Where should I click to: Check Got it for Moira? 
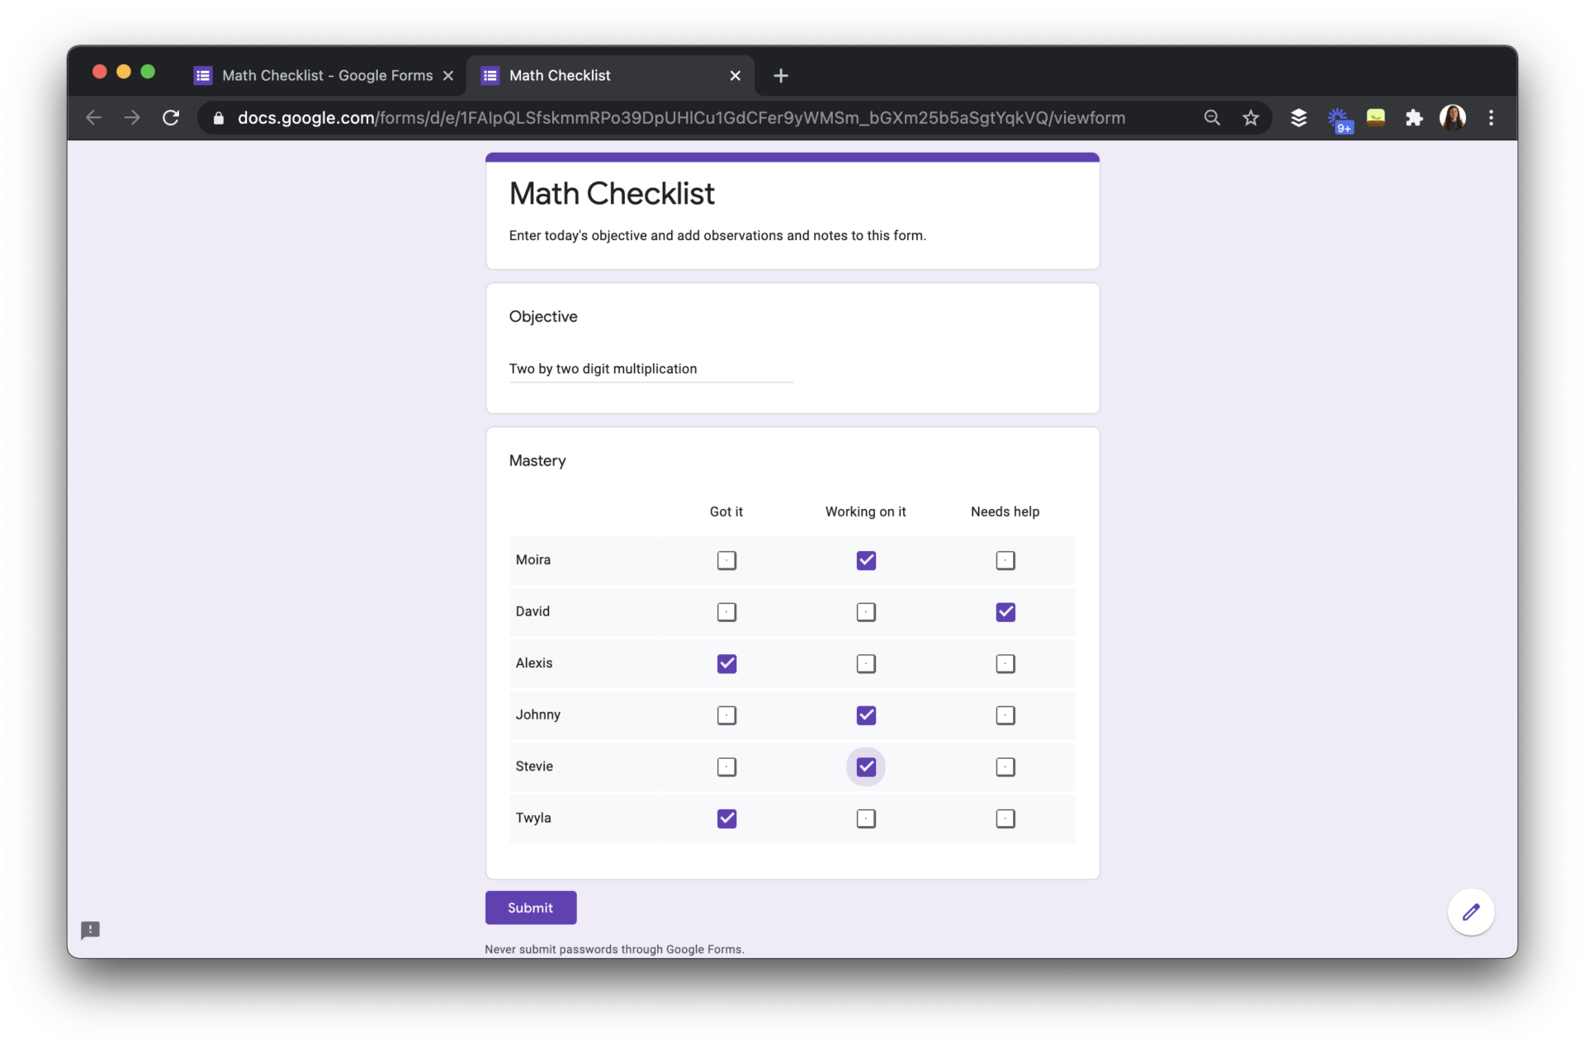tap(726, 560)
